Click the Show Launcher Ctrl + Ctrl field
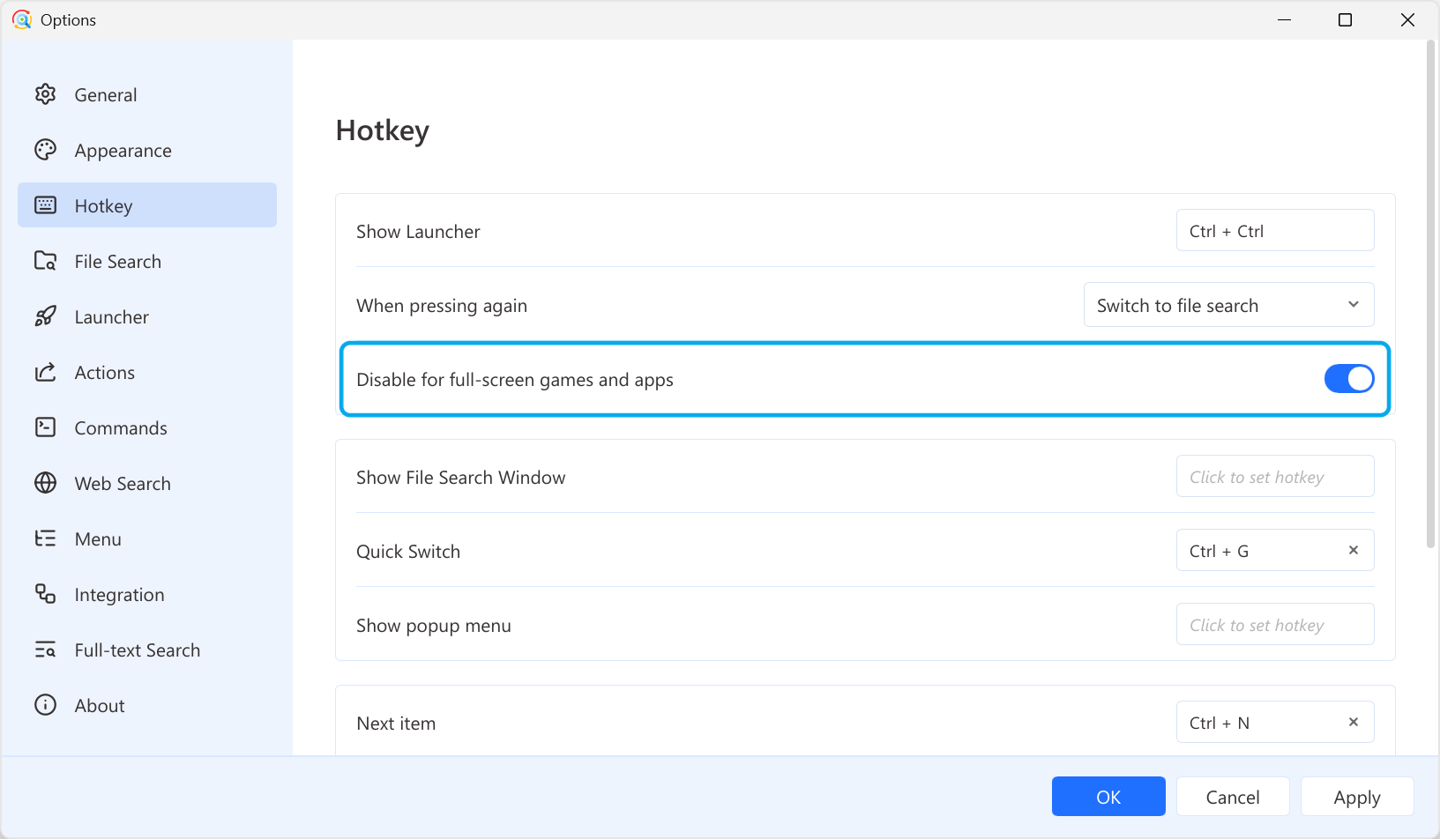Image resolution: width=1440 pixels, height=839 pixels. coord(1275,230)
